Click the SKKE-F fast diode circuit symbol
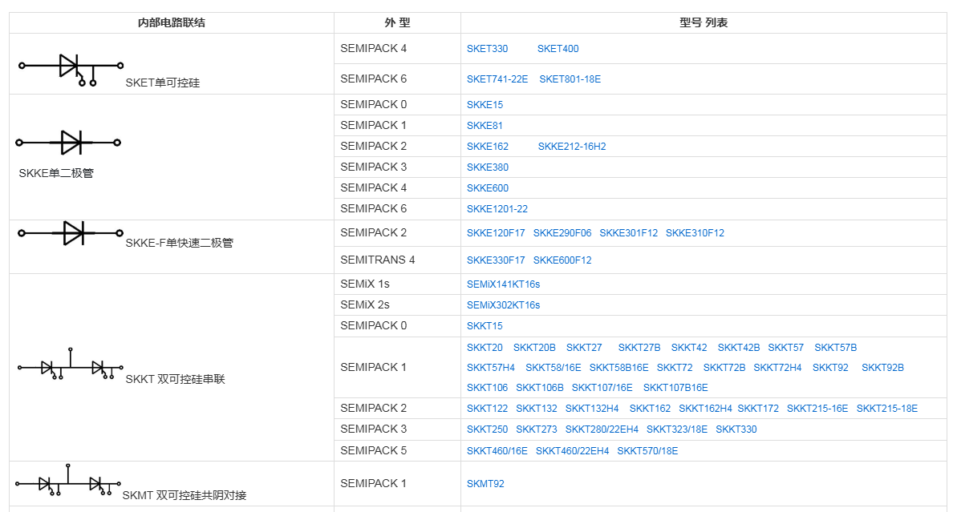This screenshot has height=512, width=953. (71, 233)
